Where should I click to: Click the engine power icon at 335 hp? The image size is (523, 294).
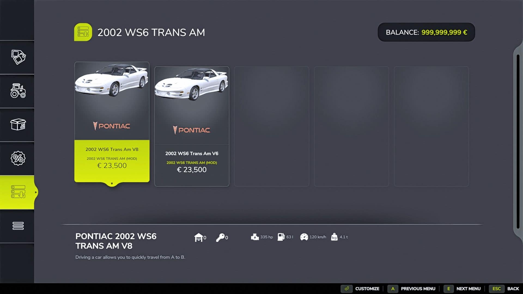point(255,237)
